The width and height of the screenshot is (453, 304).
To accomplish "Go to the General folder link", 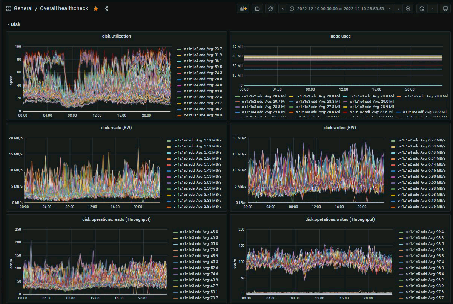I will coord(23,9).
